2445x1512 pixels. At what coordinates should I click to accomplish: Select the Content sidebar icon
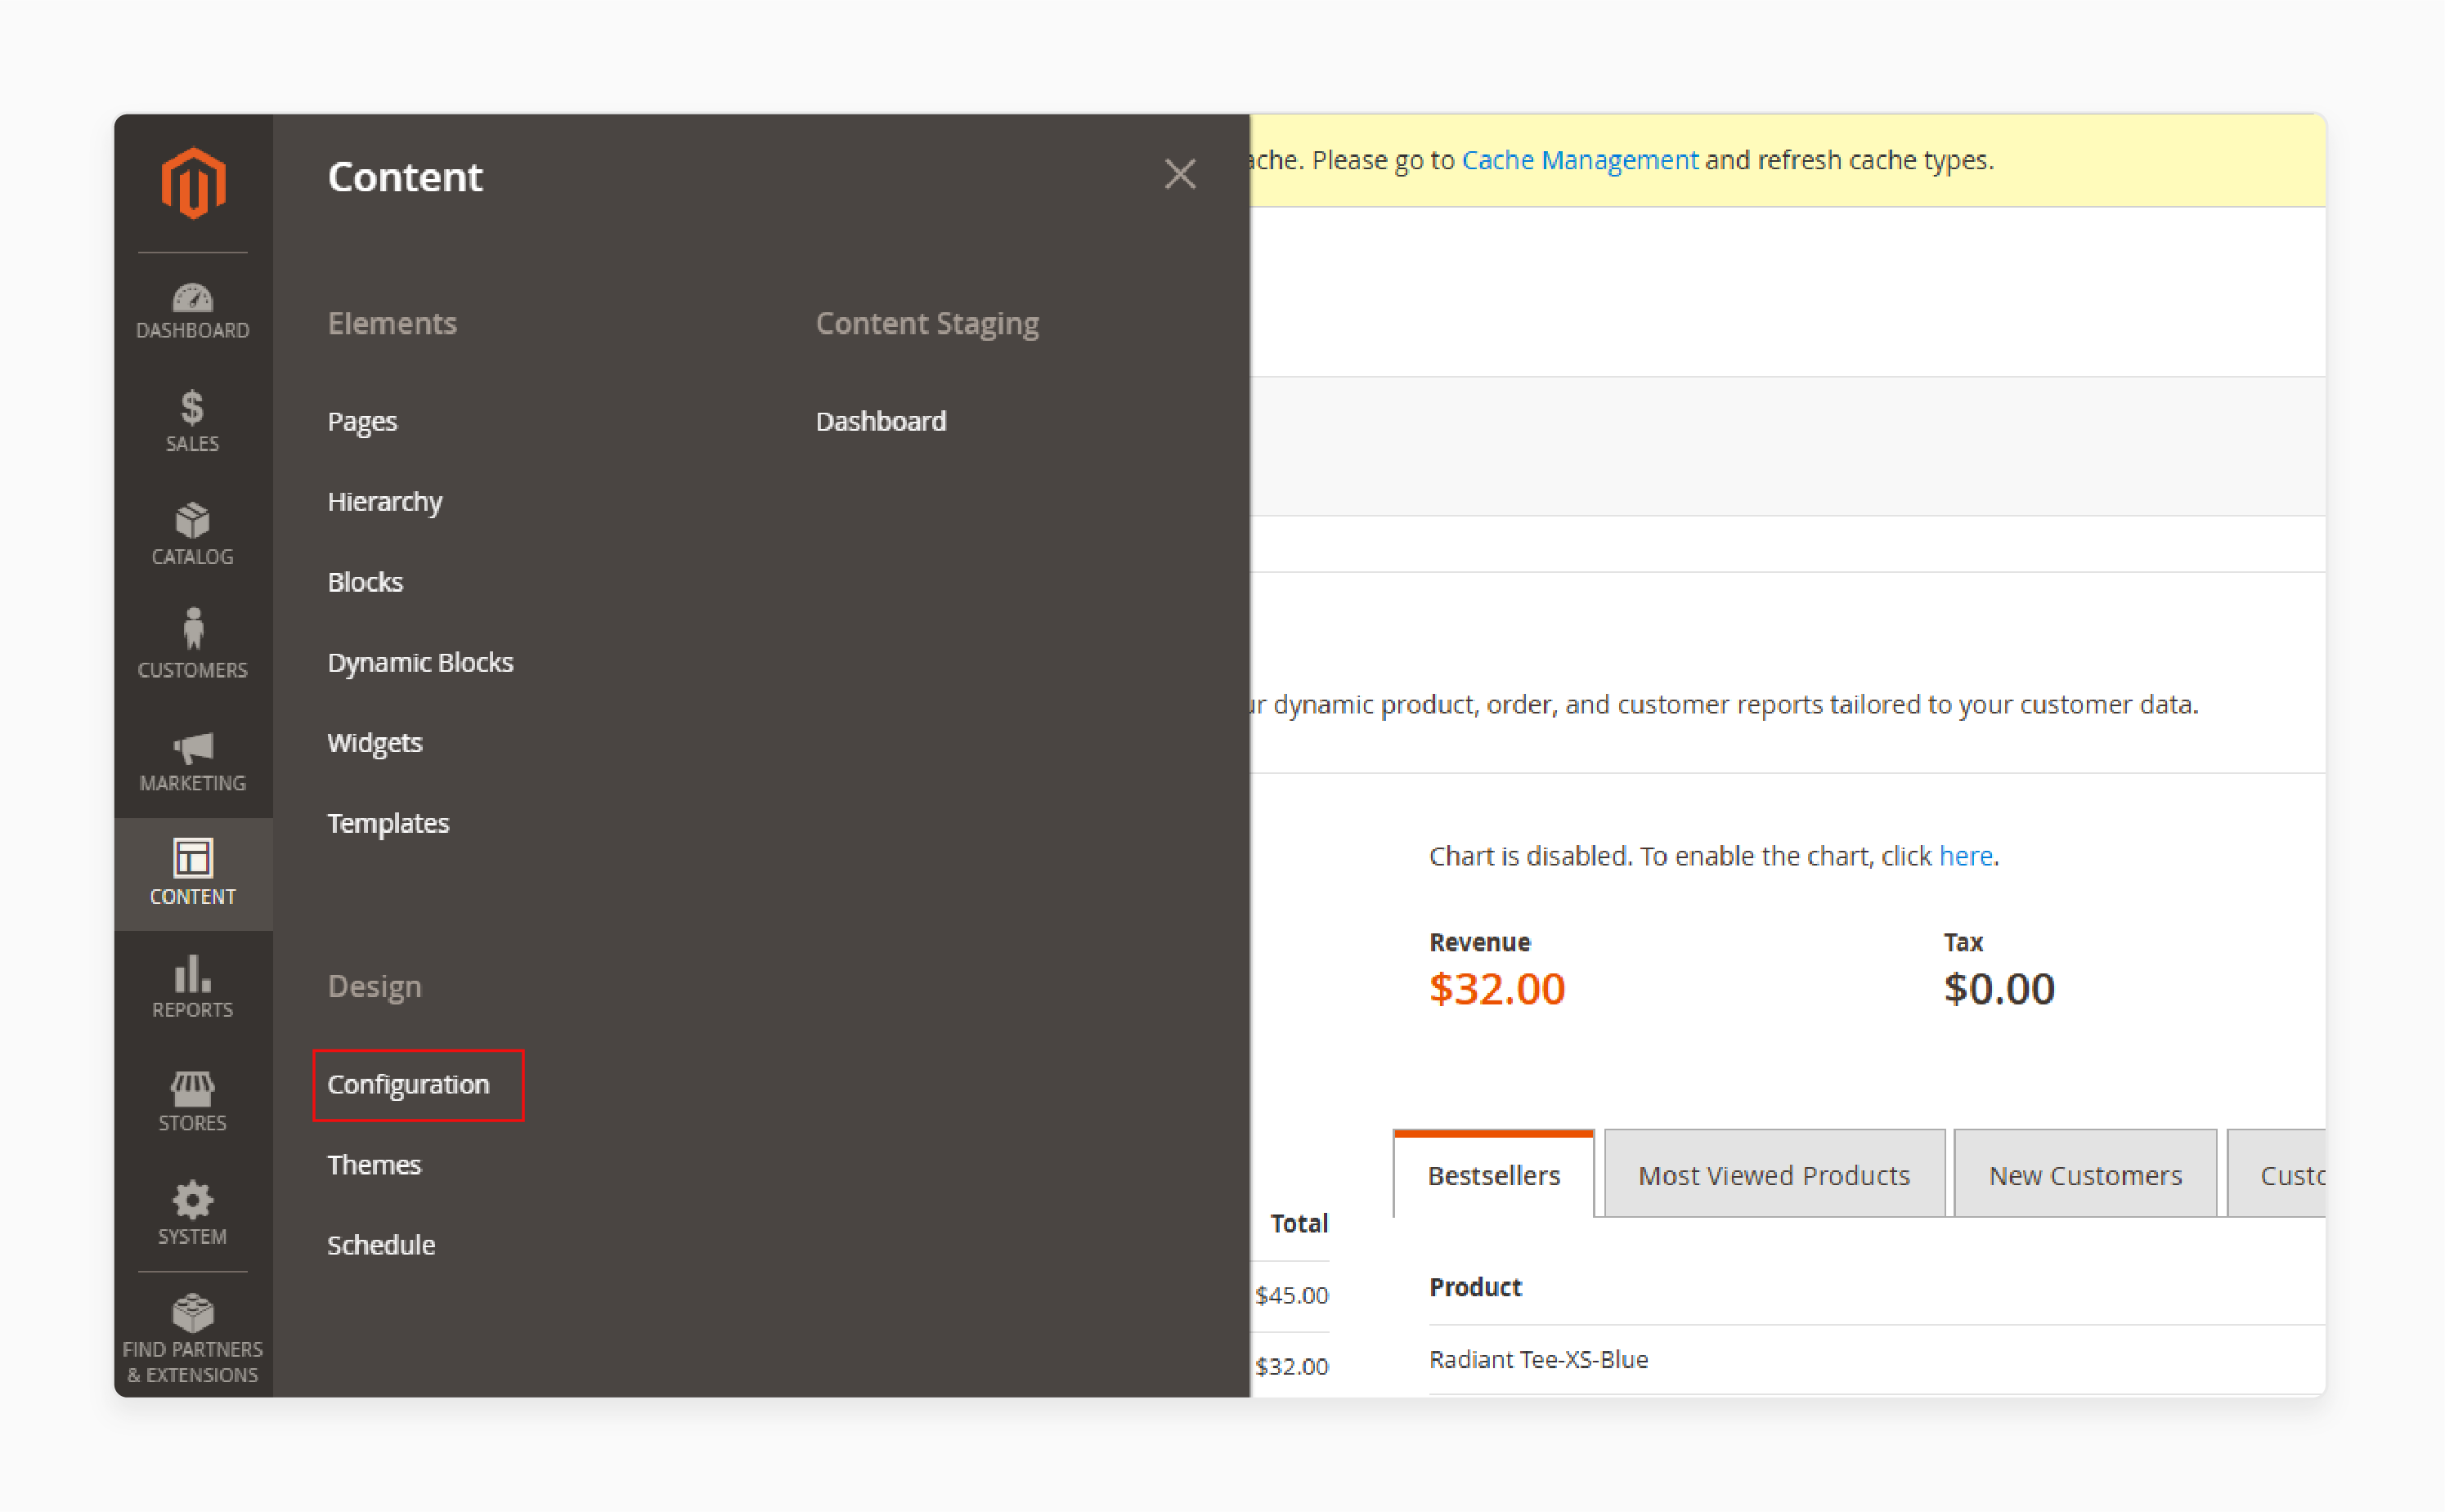[x=193, y=874]
